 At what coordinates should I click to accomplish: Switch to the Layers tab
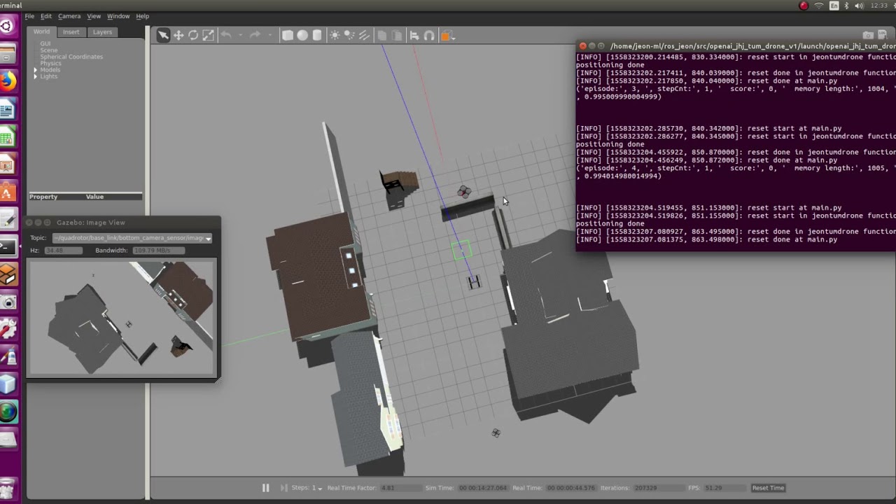click(x=102, y=31)
